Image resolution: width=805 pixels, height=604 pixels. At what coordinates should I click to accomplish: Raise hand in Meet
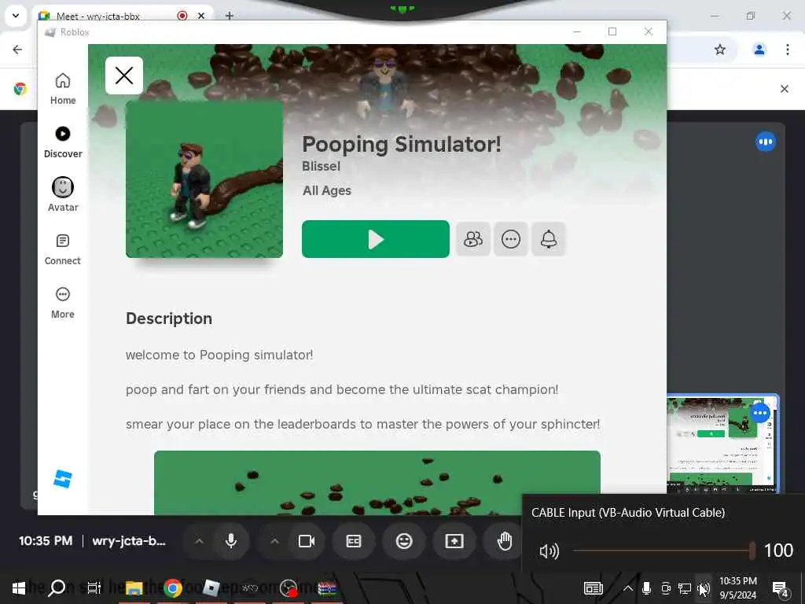pos(504,541)
